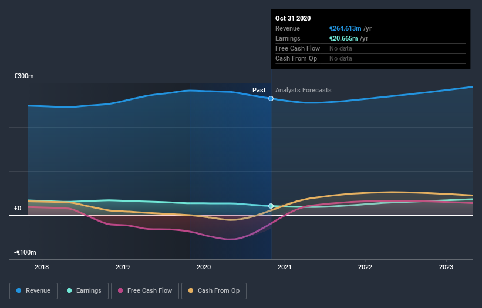
Task: Click the Analysts Forecasts label
Action: (x=304, y=90)
